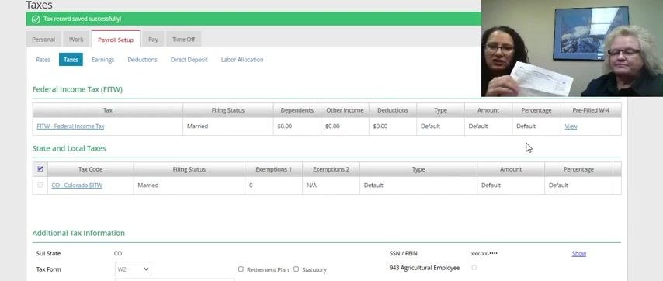This screenshot has height=281, width=663.
Task: Enable the Retirement Plan checkbox
Action: (241, 269)
